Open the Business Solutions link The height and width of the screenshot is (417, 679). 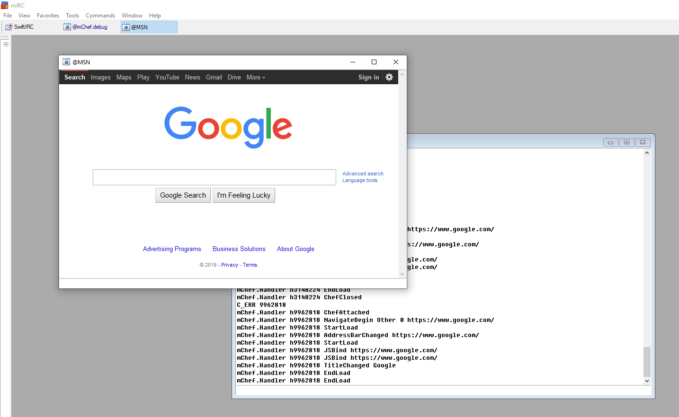(239, 249)
